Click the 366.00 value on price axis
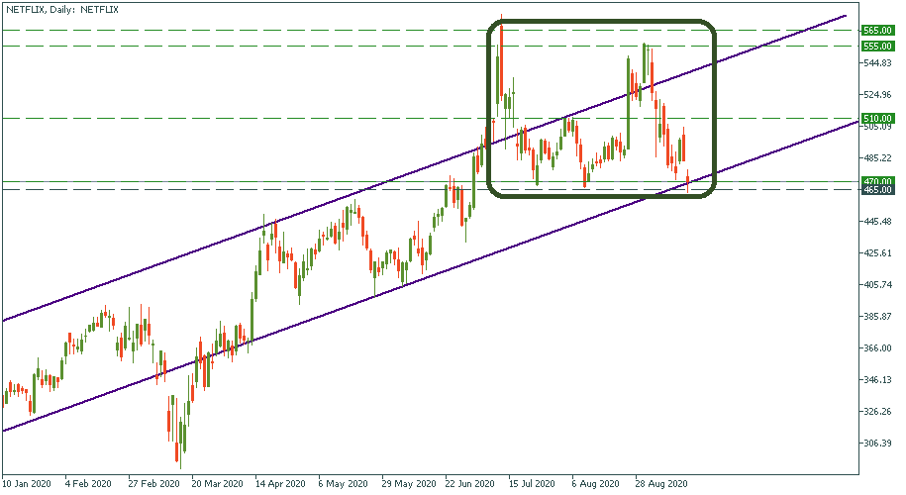The image size is (906, 495). point(877,348)
